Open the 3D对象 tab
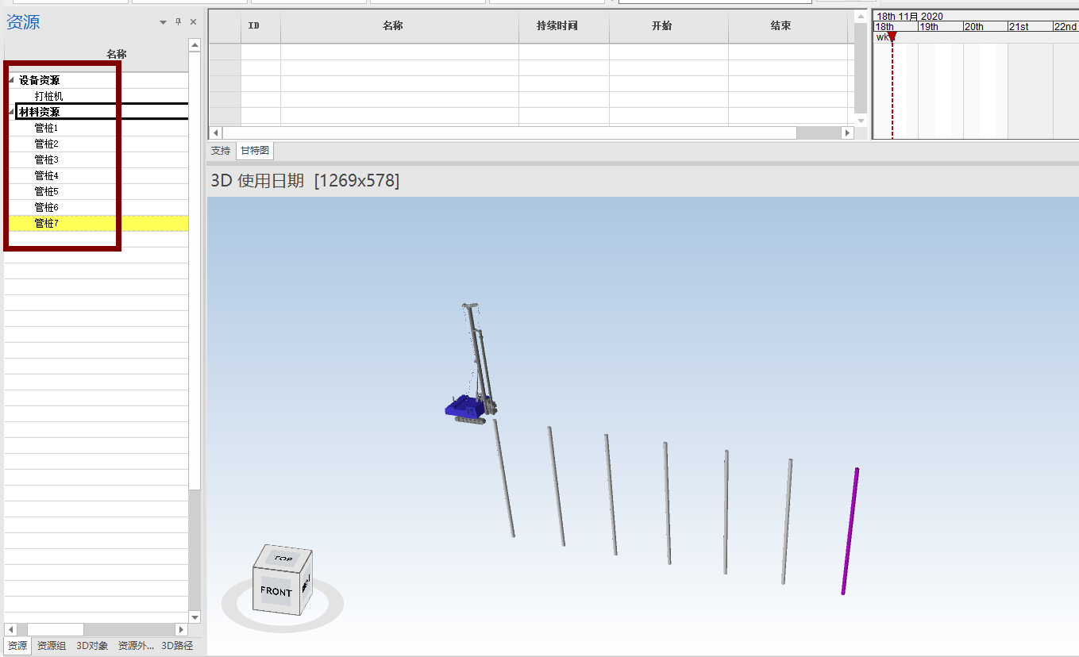 tap(92, 646)
